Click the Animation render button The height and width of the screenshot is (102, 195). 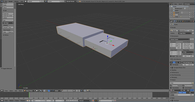tap(182, 31)
